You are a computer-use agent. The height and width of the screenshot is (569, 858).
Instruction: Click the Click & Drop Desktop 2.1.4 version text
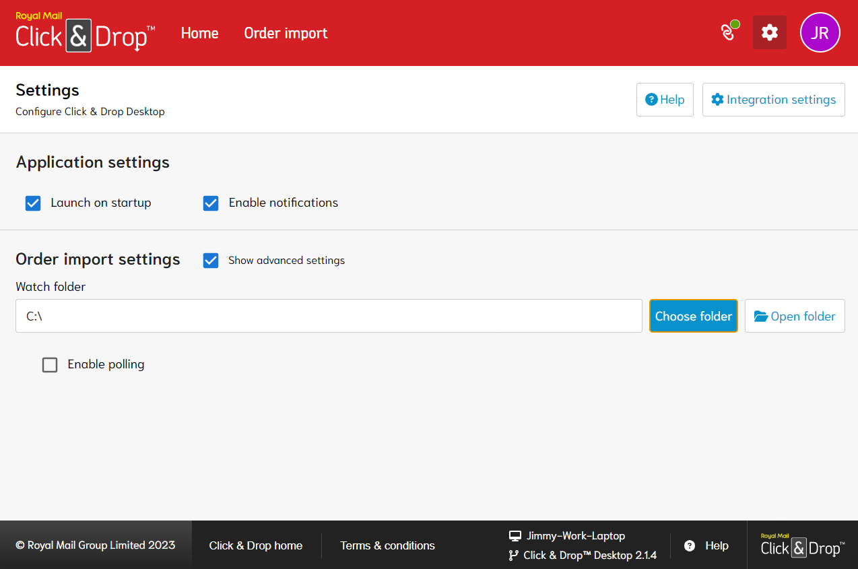590,556
